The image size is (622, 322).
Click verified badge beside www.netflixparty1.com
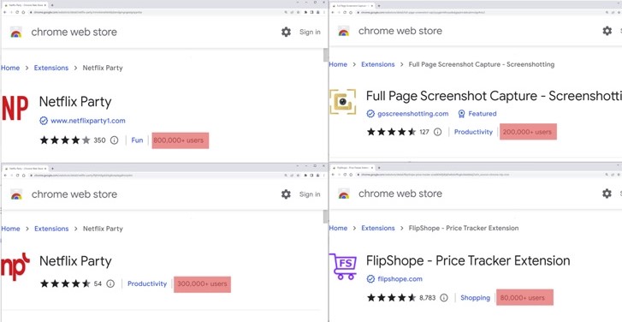pos(44,121)
